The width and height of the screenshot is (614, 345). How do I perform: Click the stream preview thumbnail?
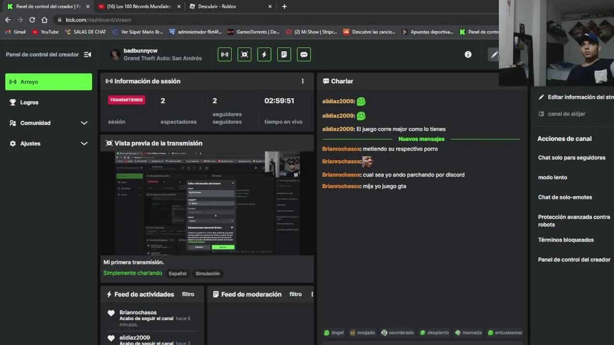click(x=207, y=203)
